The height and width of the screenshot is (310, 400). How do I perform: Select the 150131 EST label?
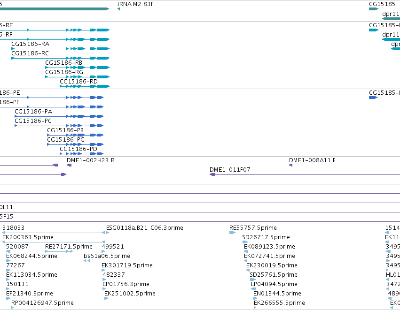click(x=17, y=284)
